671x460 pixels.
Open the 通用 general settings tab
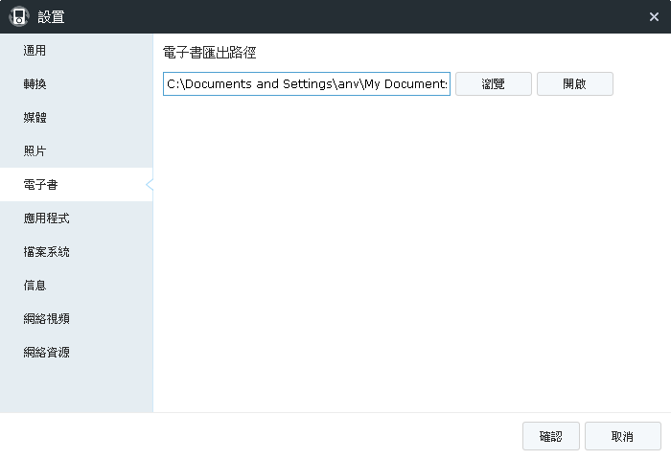(35, 51)
